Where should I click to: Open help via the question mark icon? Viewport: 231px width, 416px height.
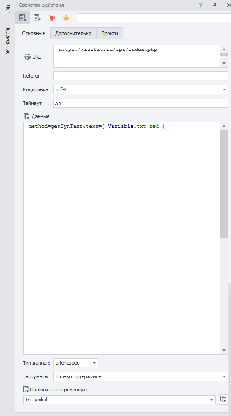click(200, 5)
